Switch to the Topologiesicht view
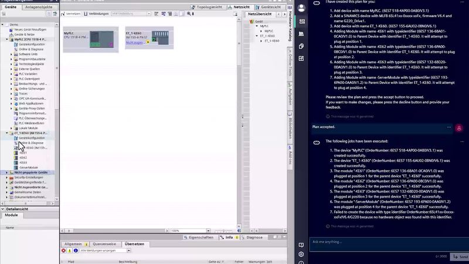469x264 pixels. 207,7
